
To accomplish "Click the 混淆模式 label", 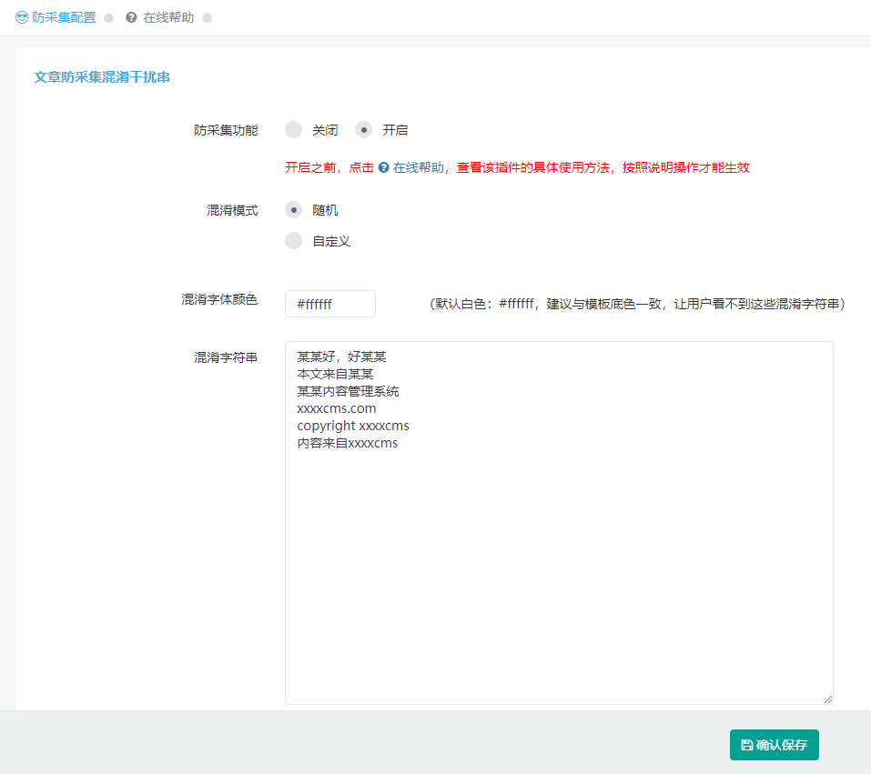I will [x=232, y=210].
